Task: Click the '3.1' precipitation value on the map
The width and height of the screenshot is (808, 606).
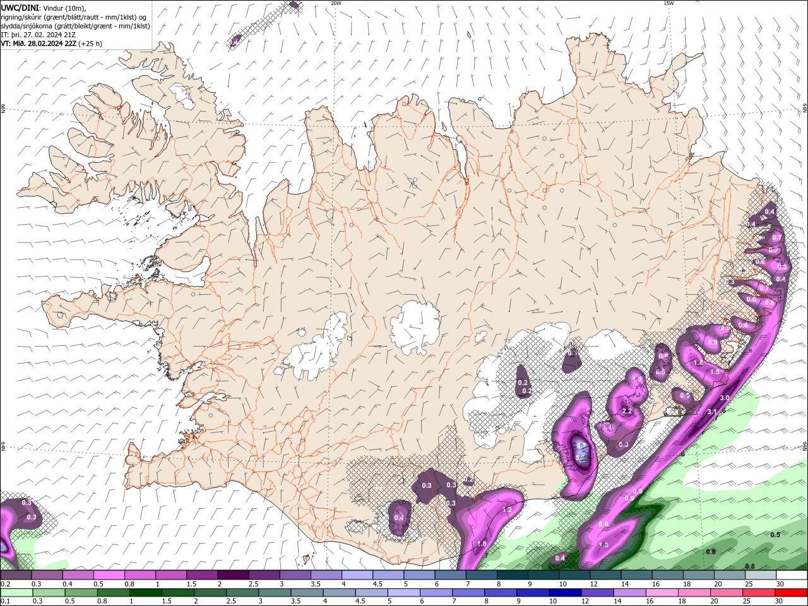Action: (711, 412)
